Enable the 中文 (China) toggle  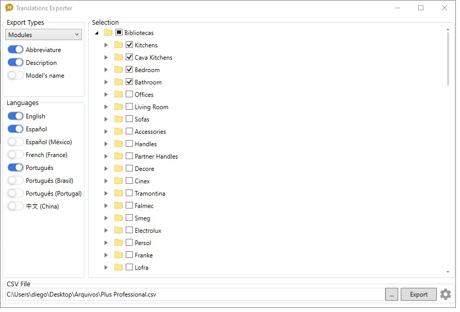pyautogui.click(x=15, y=207)
